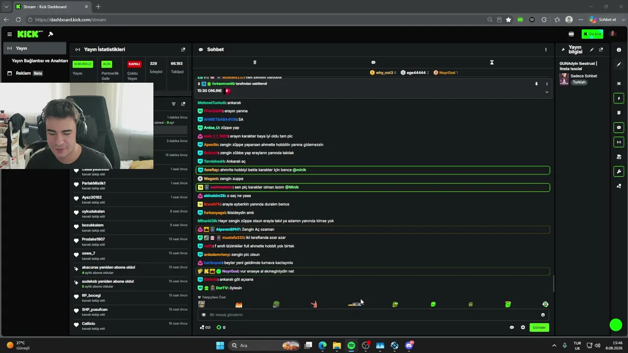The image size is (628, 353).
Task: Click top gifter why_not3
Action: pyautogui.click(x=383, y=73)
